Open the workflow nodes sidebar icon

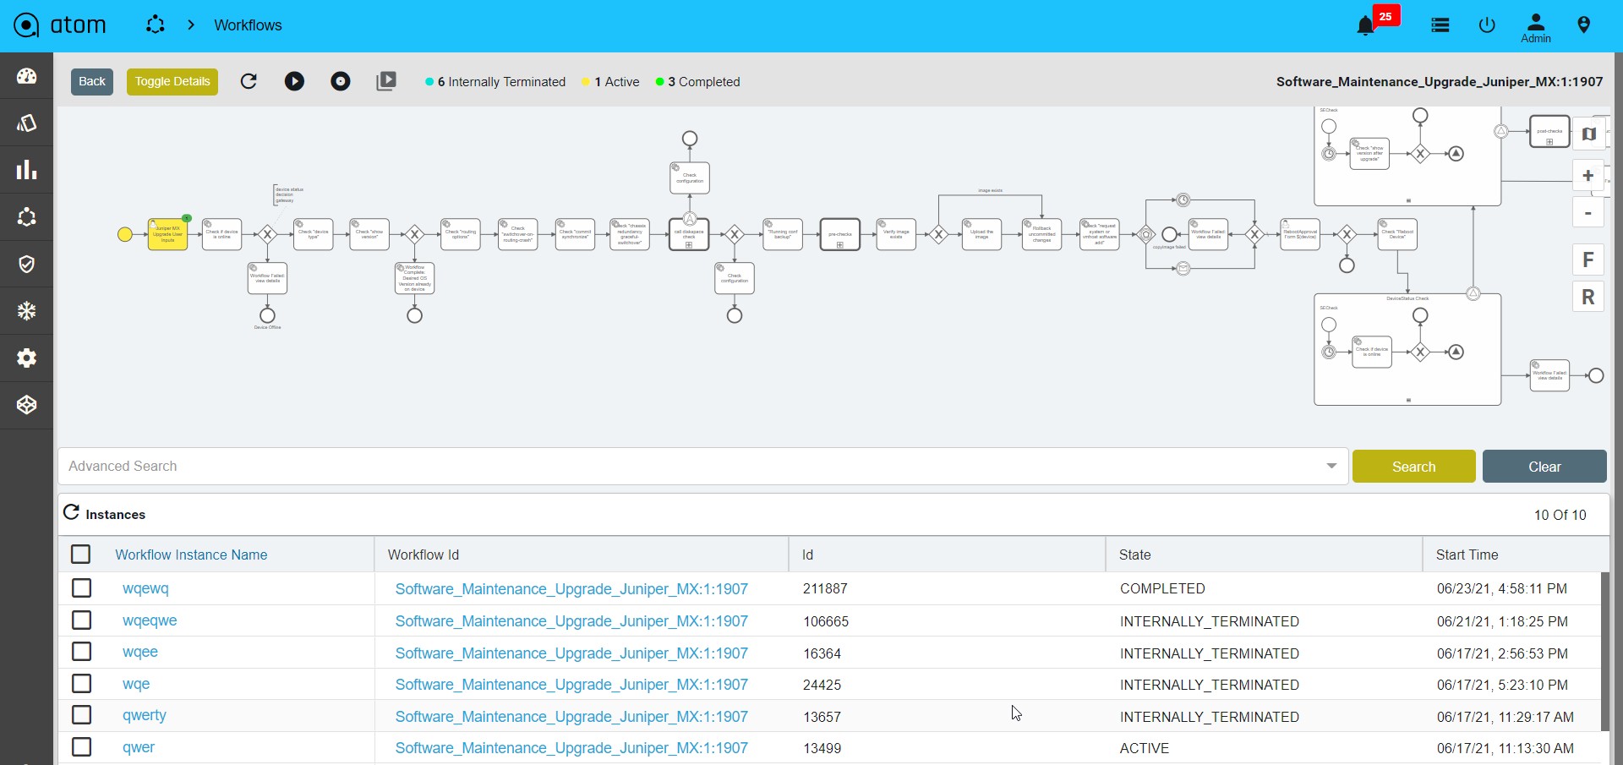(x=27, y=217)
